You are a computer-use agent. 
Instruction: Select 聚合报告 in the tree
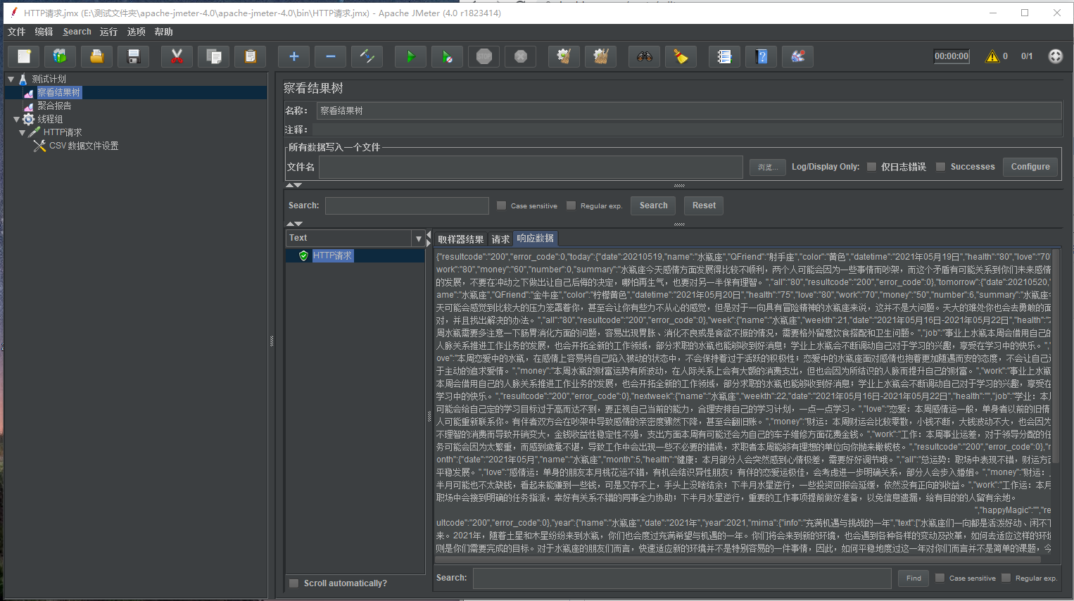(x=54, y=106)
